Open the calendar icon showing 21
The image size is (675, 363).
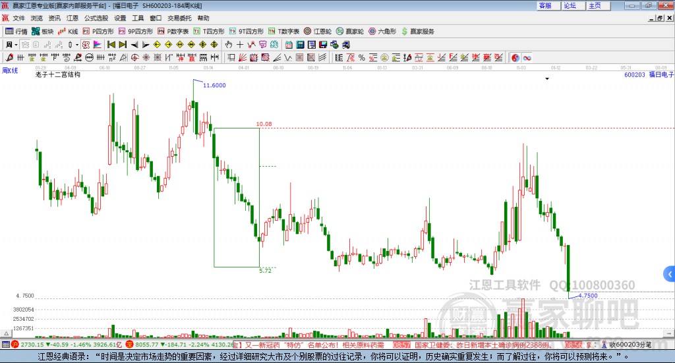[289, 45]
